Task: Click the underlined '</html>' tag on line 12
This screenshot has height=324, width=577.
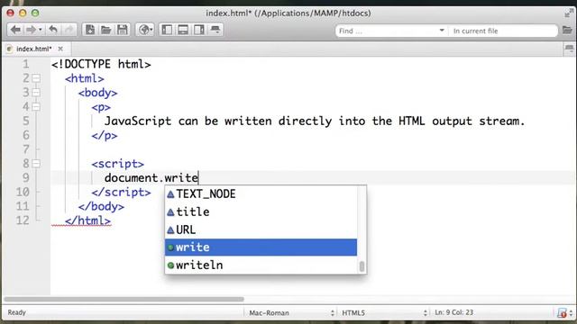Action: (87, 220)
